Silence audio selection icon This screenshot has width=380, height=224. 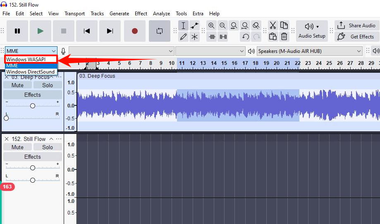223,37
